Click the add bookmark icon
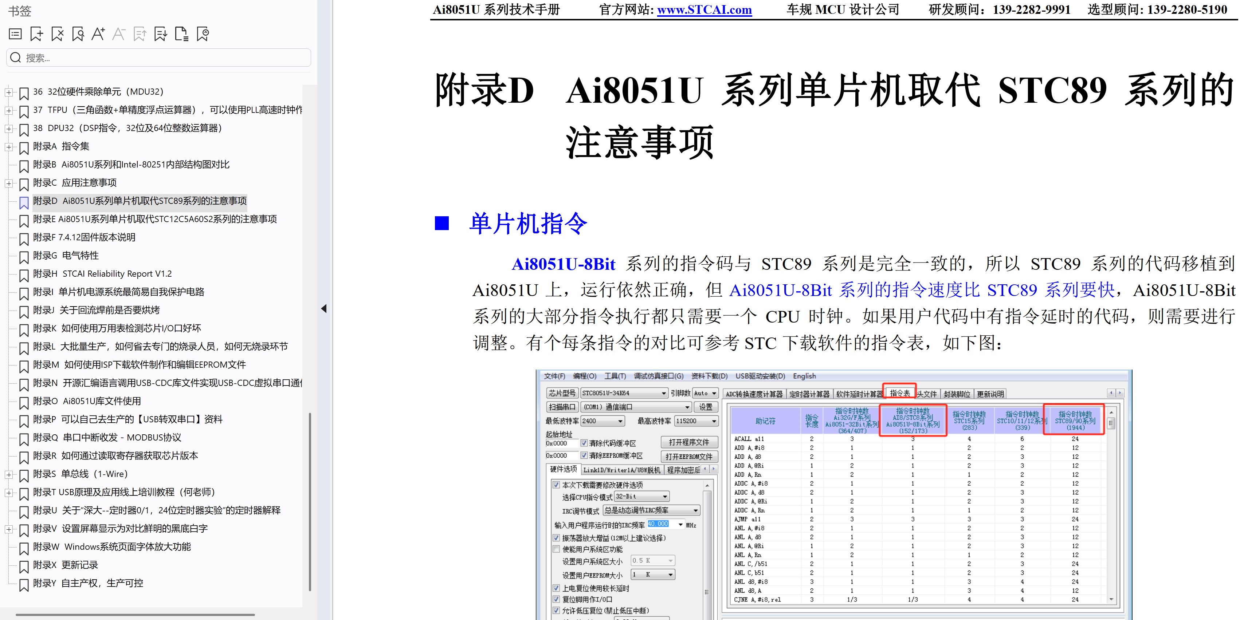 pyautogui.click(x=36, y=34)
